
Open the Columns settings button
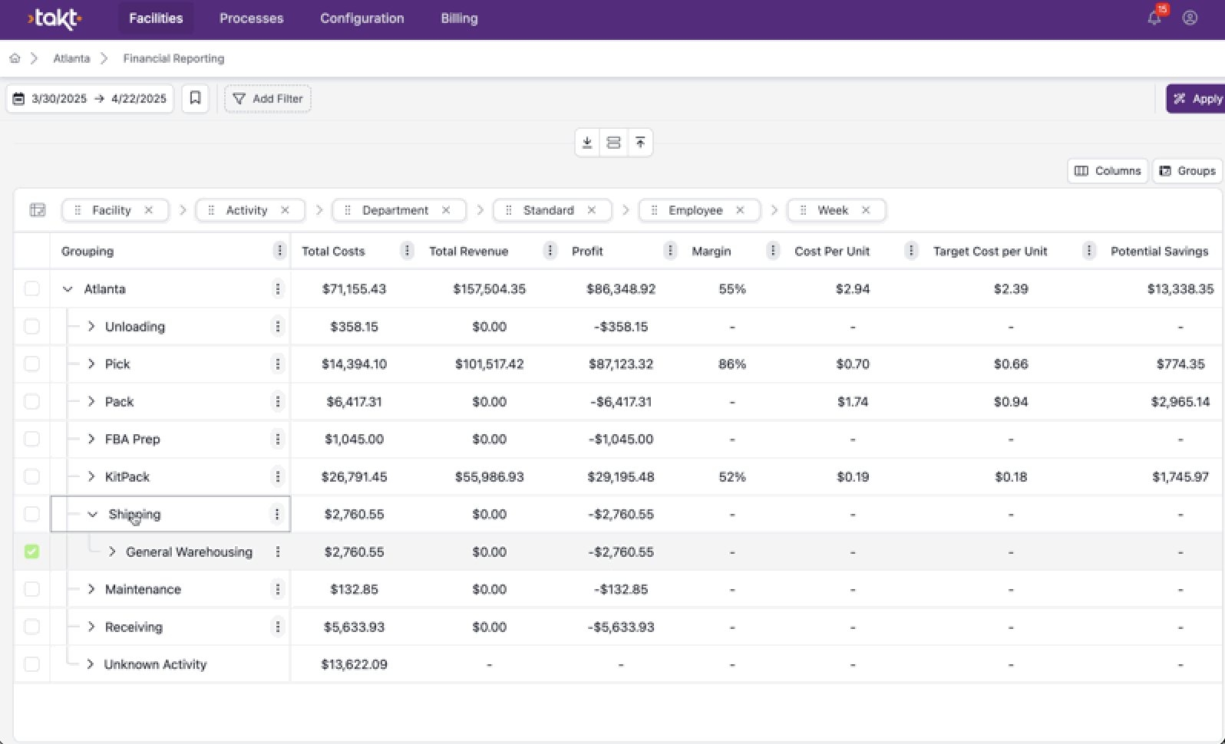pos(1107,171)
